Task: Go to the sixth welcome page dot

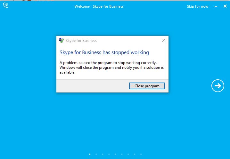Action: [x=122, y=154]
